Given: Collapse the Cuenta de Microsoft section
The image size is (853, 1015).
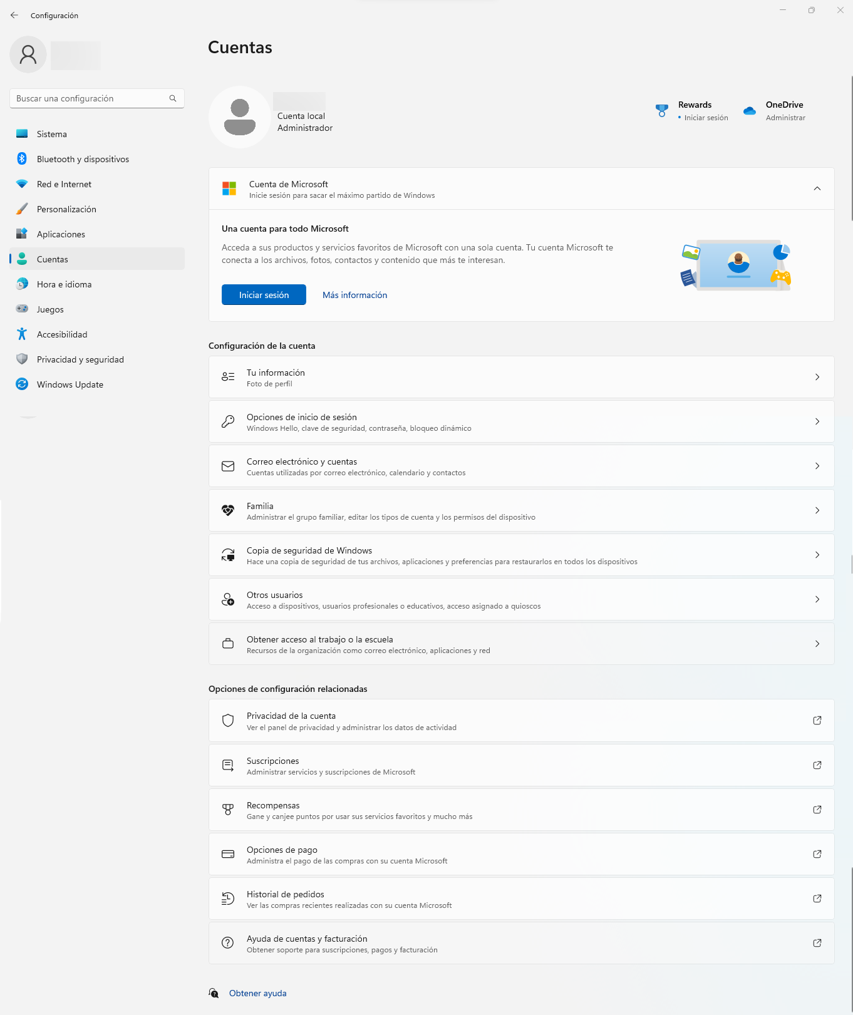Looking at the screenshot, I should click(x=817, y=188).
